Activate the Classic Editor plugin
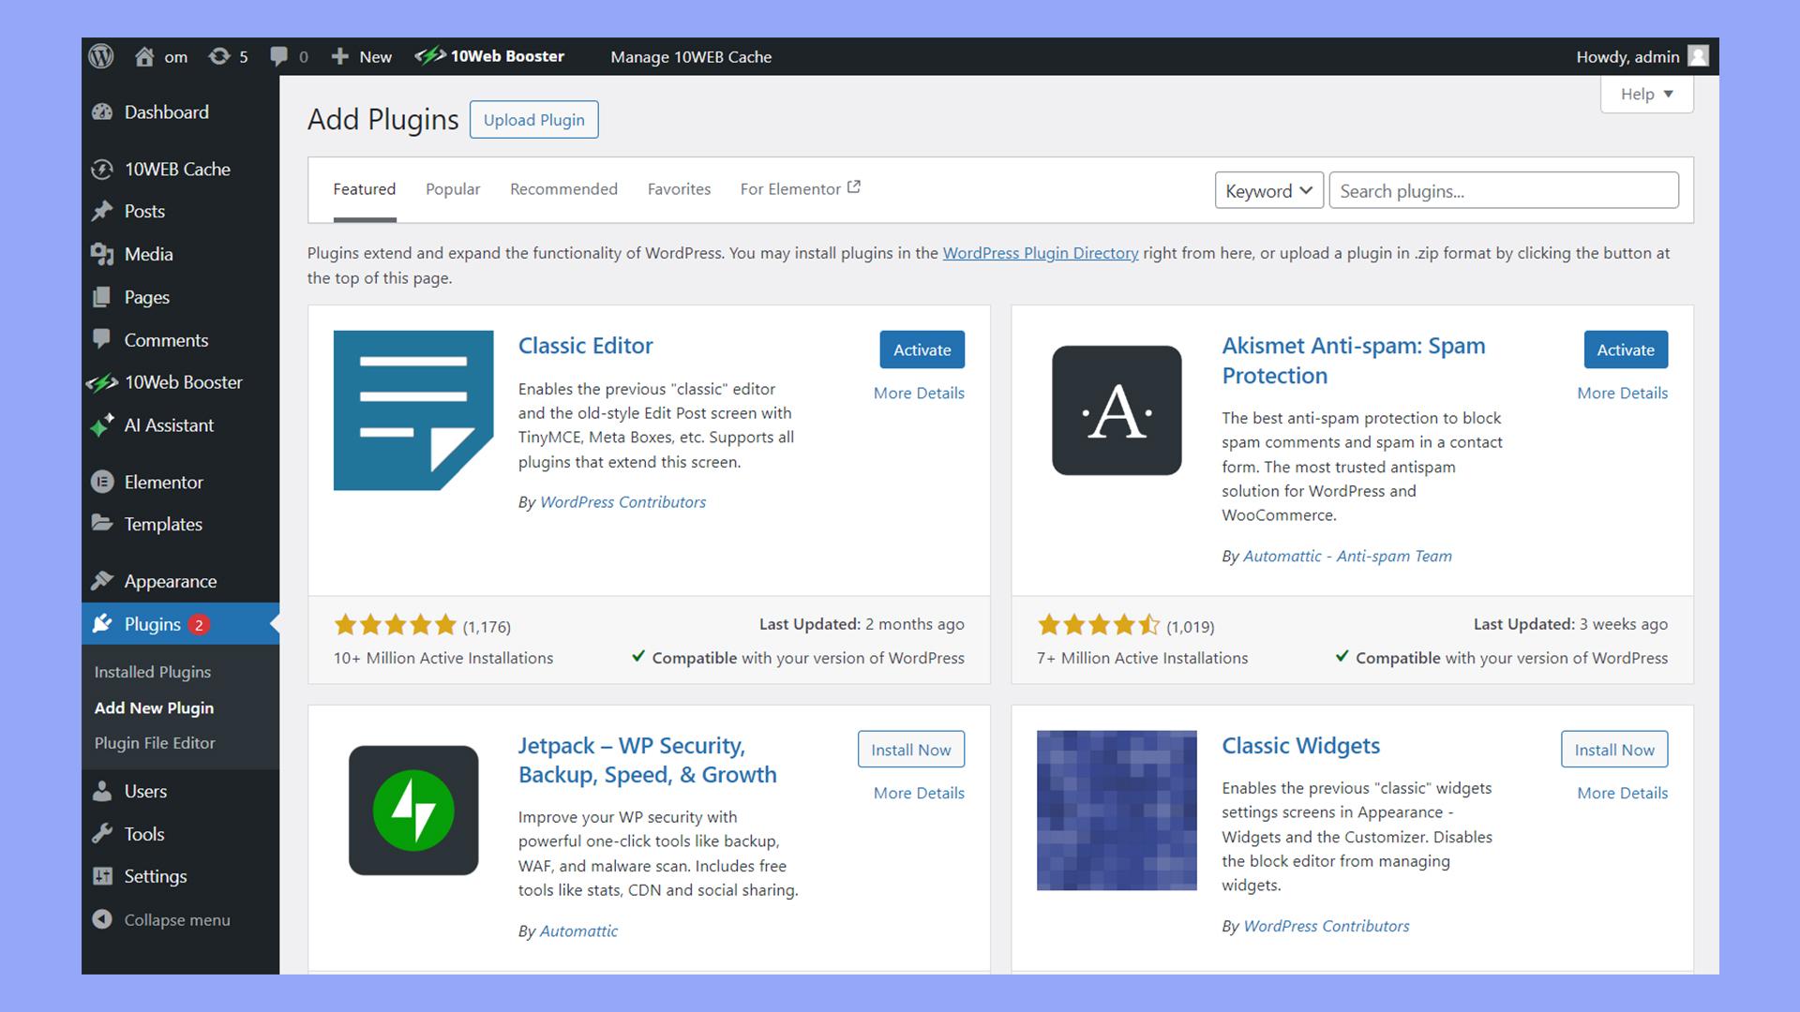Screen dimensions: 1800x1012 922,349
